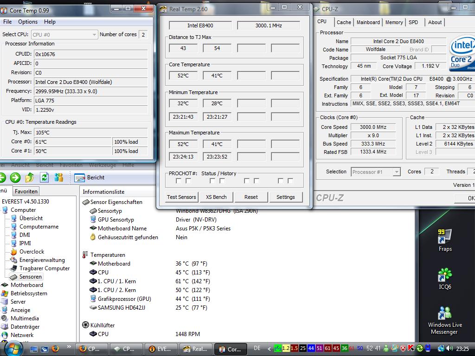Click the tray arrow to show hidden icons

pos(269,349)
